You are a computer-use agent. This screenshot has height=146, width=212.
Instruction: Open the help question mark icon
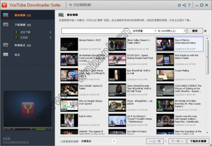click(x=189, y=5)
